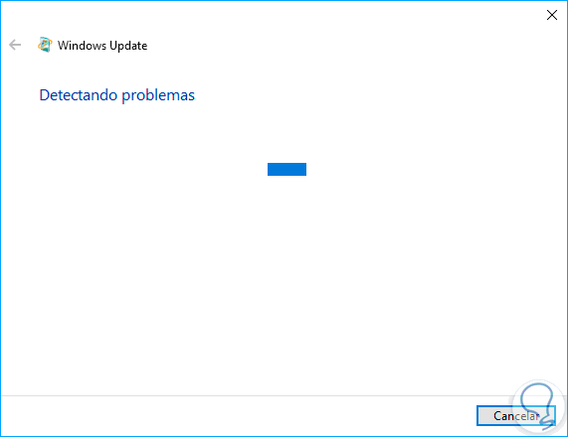Select the colorful shield icon beside Windows Update

(x=45, y=45)
